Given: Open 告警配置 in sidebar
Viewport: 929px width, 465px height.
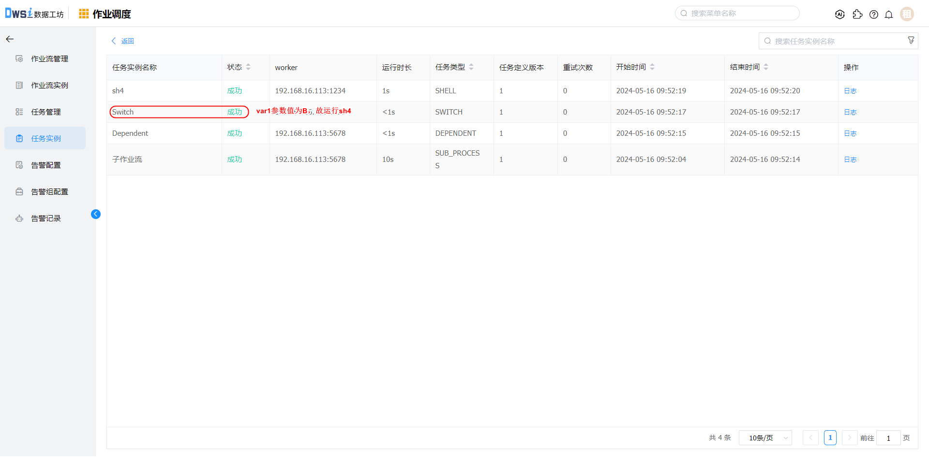Looking at the screenshot, I should click(46, 165).
